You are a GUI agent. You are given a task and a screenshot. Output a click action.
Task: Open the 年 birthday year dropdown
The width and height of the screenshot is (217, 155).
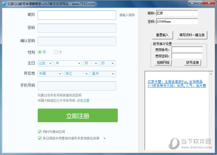tap(68, 63)
